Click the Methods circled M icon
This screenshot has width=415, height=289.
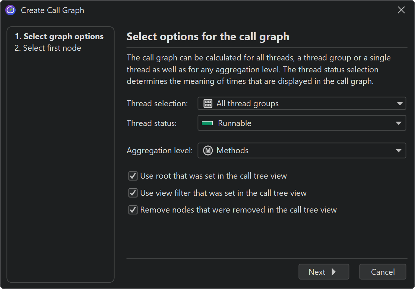coord(207,151)
